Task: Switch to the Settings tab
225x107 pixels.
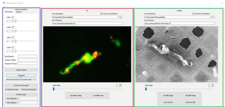Action: pos(19,12)
